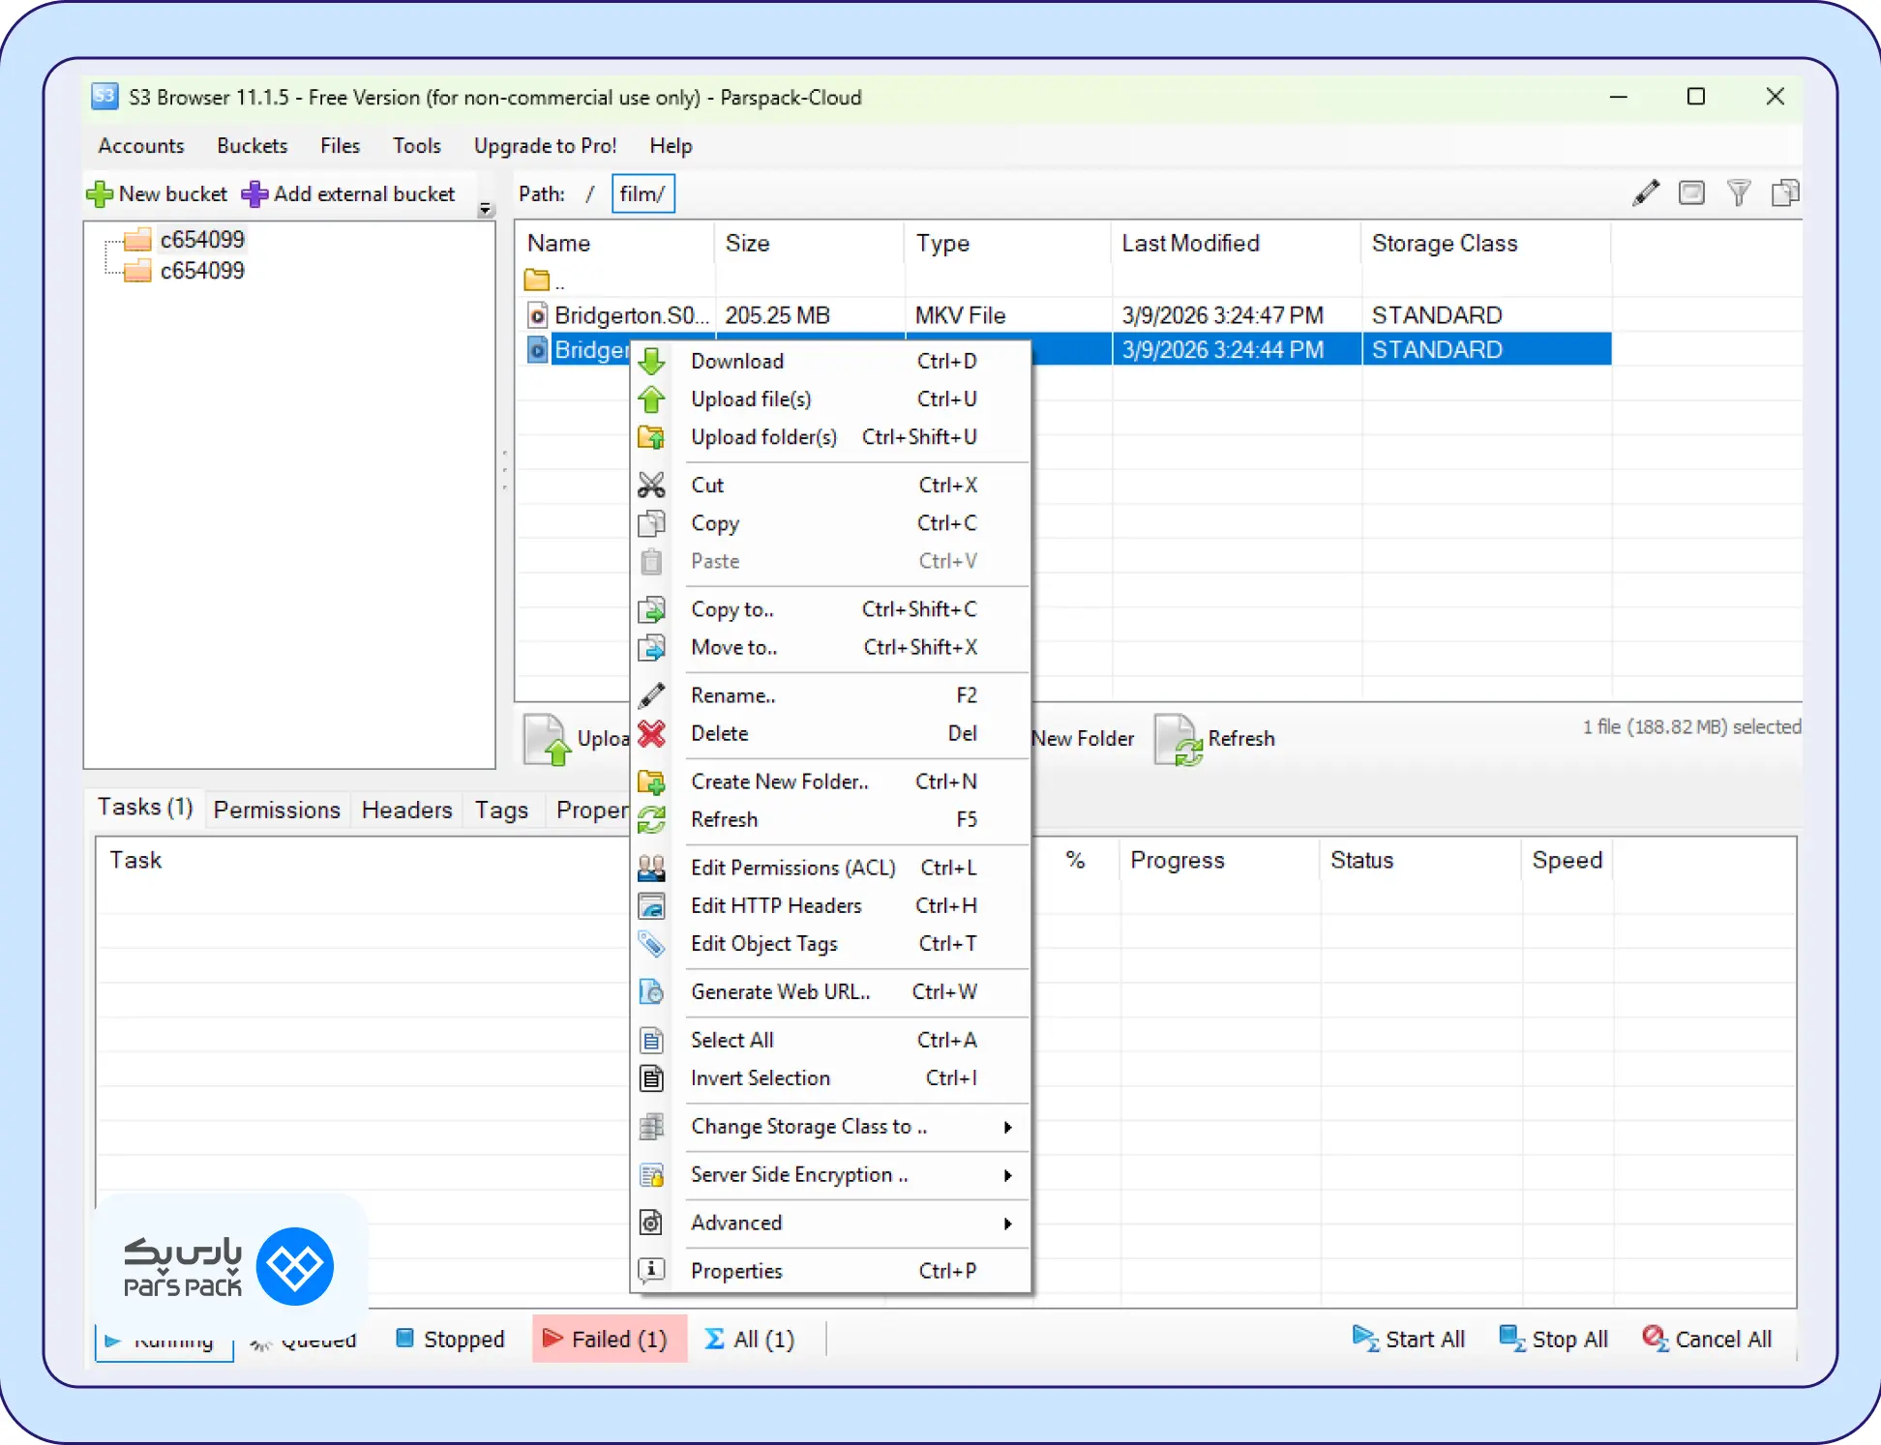Click the red X Delete icon in context menu
This screenshot has width=1881, height=1445.
(652, 734)
